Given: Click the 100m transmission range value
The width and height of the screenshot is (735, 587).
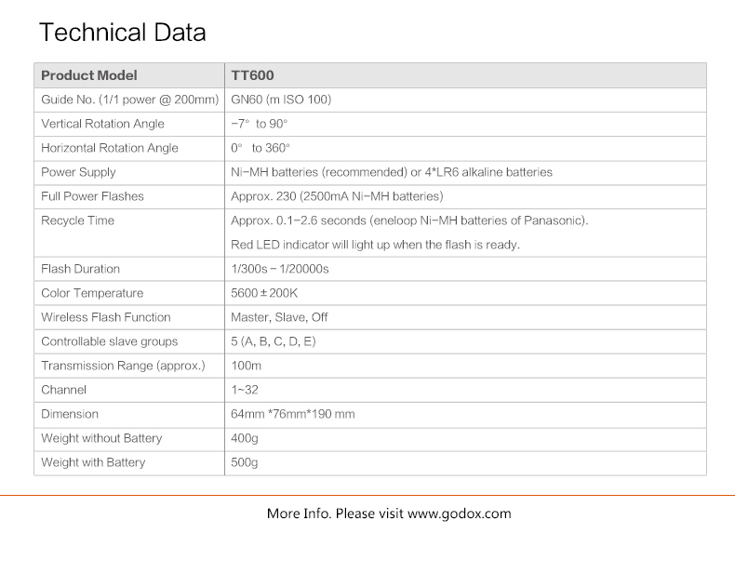Looking at the screenshot, I should (x=247, y=366).
